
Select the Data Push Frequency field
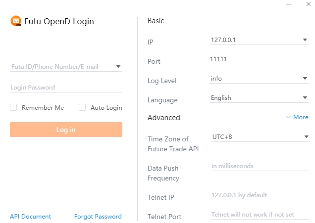259,166
